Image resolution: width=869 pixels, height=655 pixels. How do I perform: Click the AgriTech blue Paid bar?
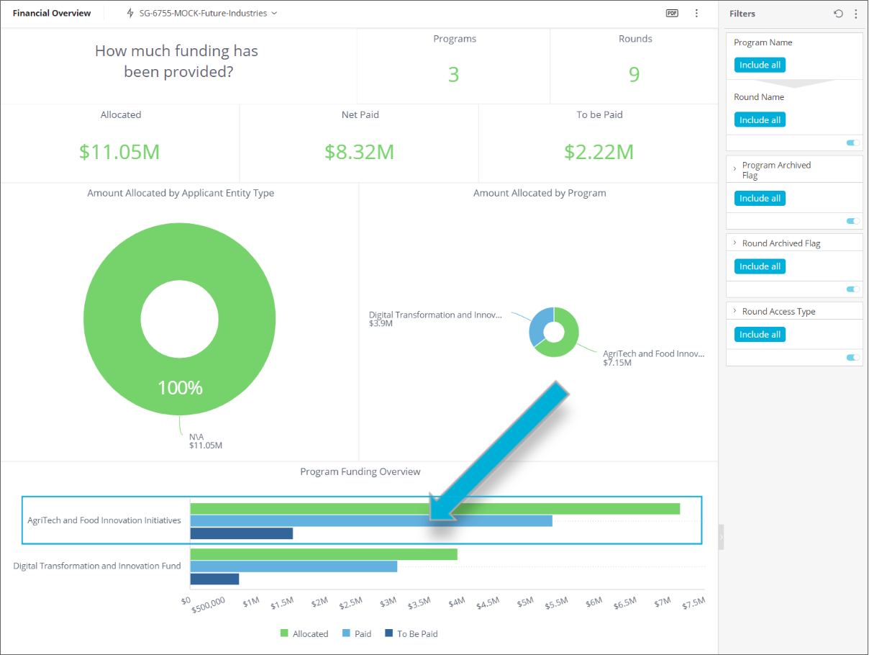click(324, 520)
